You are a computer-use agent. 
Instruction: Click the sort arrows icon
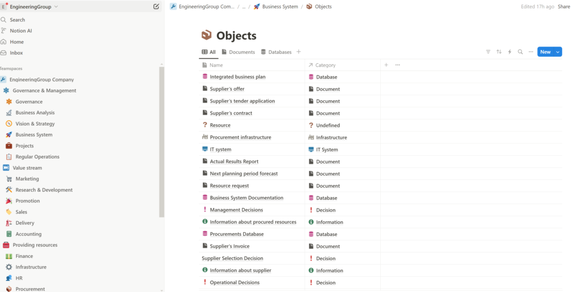(499, 52)
